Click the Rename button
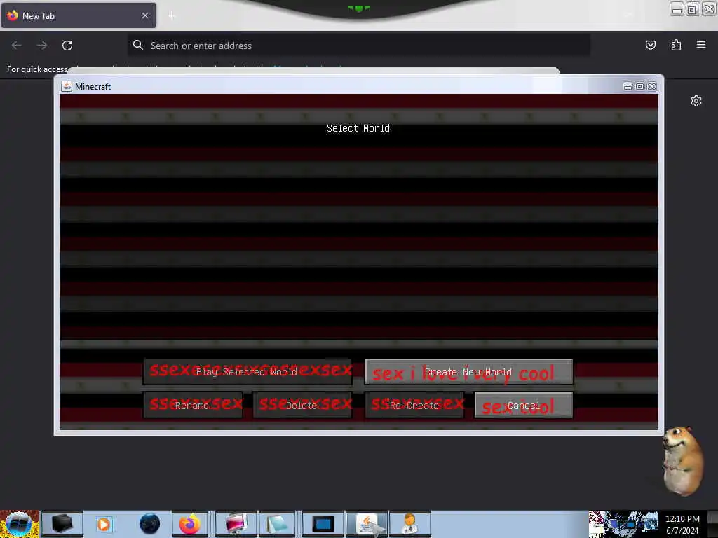 click(x=193, y=405)
